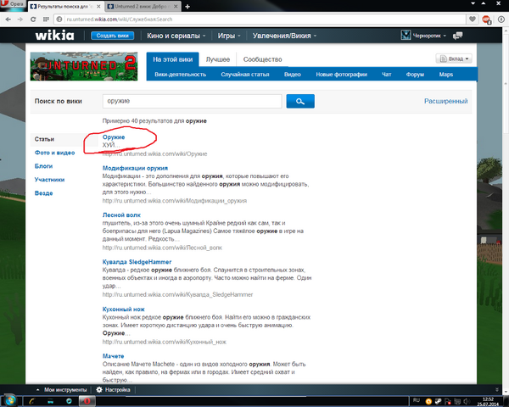This screenshot has width=509, height=407.
Task: Click volume speaker icon in tray
Action: tap(467, 401)
